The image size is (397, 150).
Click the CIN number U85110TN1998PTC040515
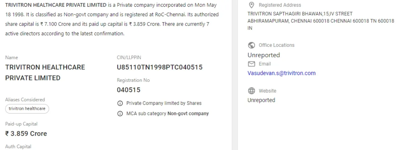tap(159, 67)
